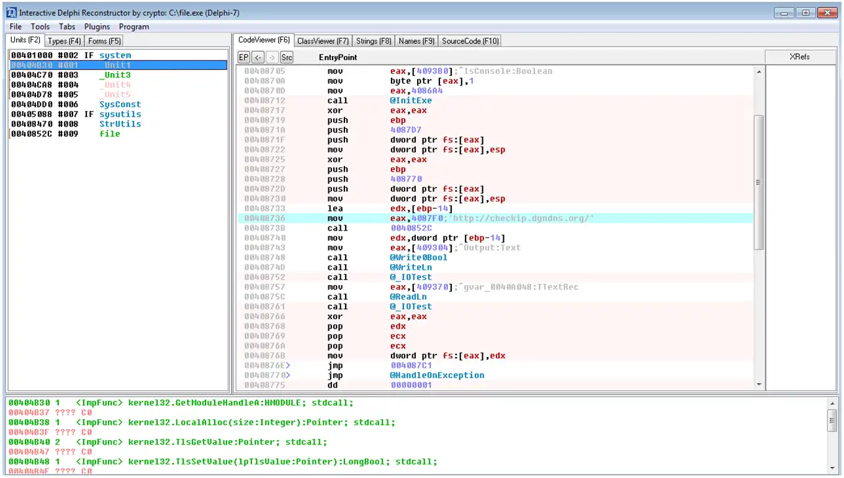Open the Names (F9) tab

(416, 41)
